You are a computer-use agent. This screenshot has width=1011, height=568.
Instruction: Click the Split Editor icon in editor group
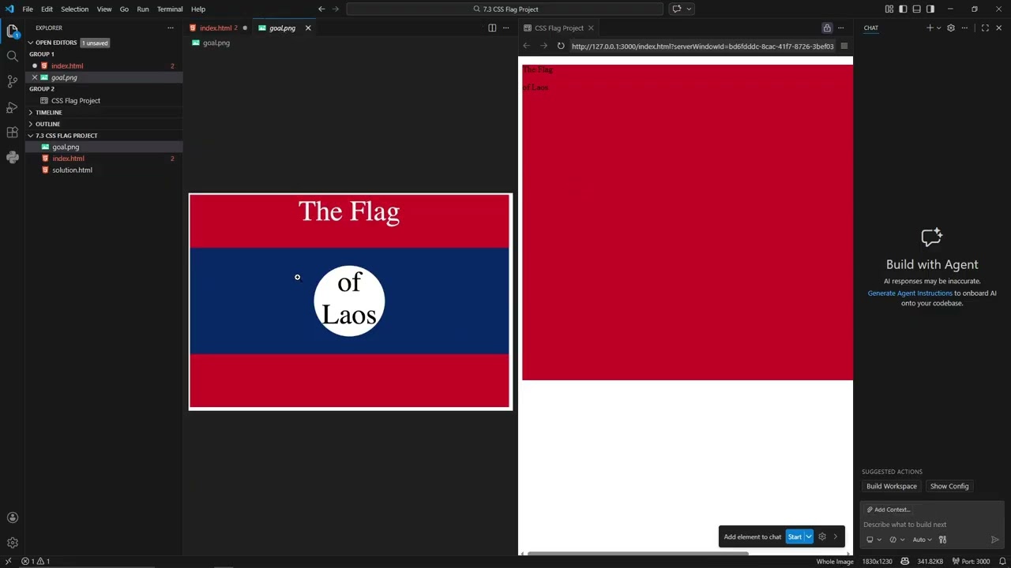[x=492, y=28]
